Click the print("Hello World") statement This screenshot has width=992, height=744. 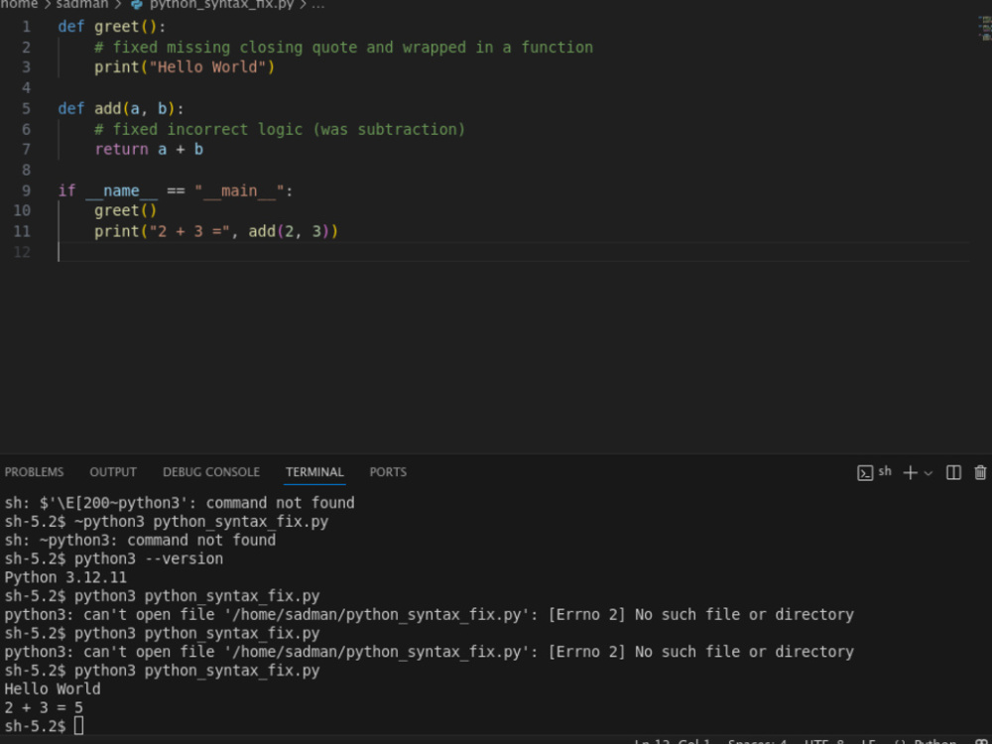click(x=185, y=67)
